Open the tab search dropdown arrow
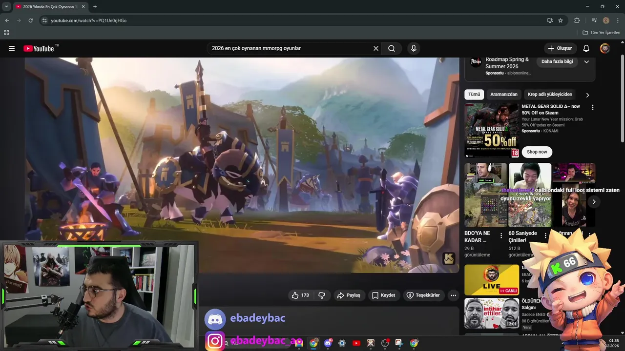This screenshot has width=625, height=351. tap(6, 7)
